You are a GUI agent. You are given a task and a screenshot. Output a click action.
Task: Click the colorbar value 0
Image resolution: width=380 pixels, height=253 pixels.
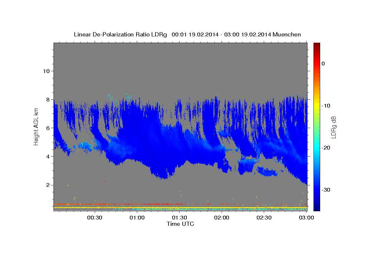pos(323,64)
